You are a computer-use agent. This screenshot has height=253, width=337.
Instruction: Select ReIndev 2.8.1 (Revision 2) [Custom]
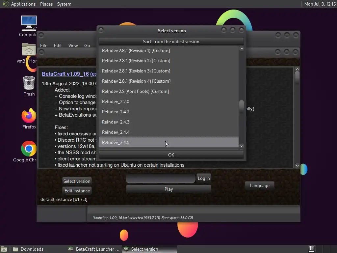(168, 61)
